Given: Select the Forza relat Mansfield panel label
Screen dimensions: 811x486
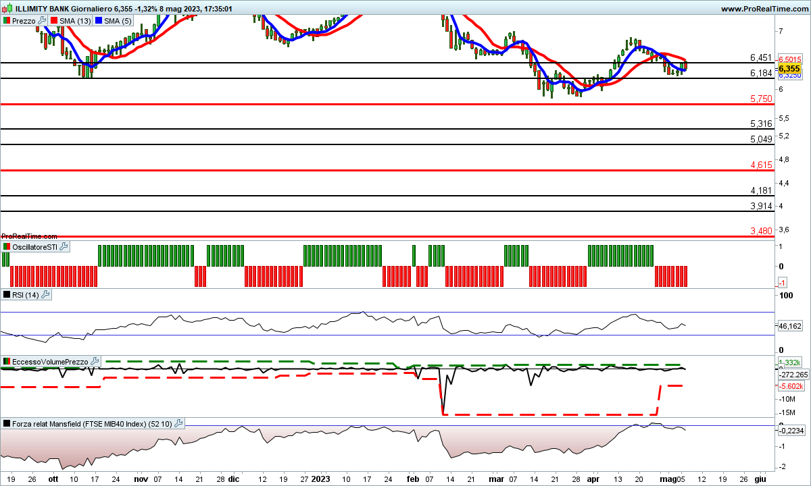Looking at the screenshot, I should click(93, 423).
